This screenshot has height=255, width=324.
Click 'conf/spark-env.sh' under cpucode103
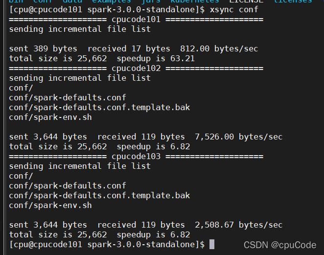click(x=50, y=206)
